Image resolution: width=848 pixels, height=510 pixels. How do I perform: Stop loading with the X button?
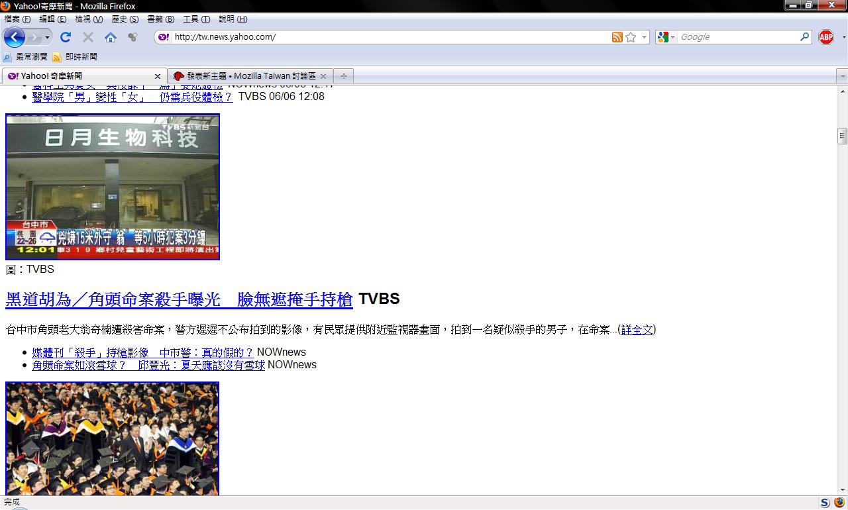[x=87, y=37]
